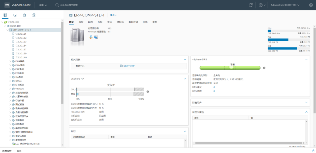Click the green DRS balance bar
The image size is (316, 153).
(x=230, y=68)
